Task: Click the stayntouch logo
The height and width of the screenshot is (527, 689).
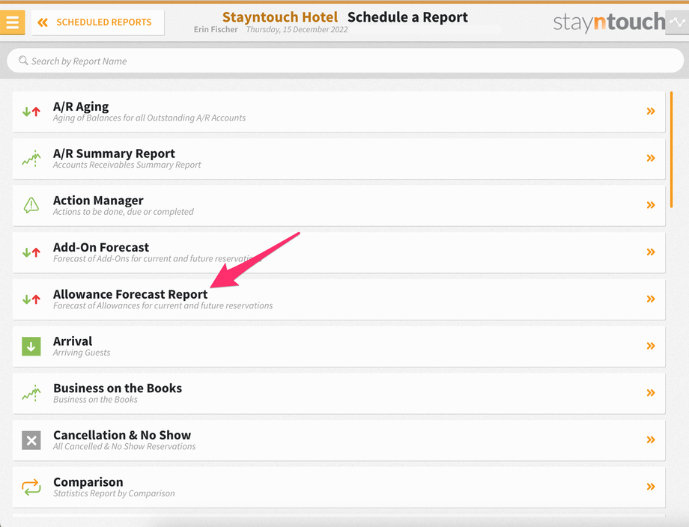Action: pos(609,22)
